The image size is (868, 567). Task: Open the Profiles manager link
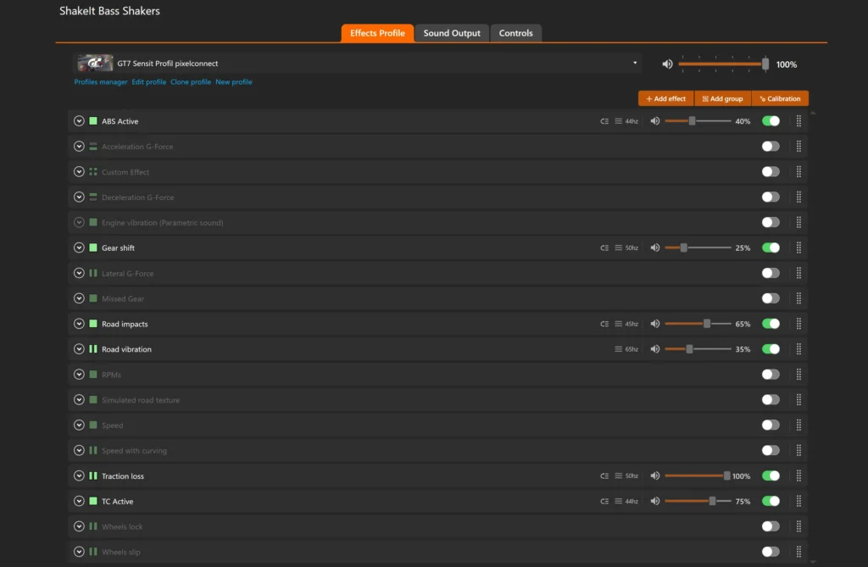(101, 82)
